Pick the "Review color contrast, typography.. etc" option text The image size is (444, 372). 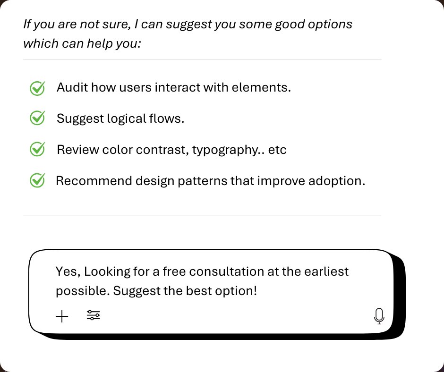pyautogui.click(x=171, y=150)
